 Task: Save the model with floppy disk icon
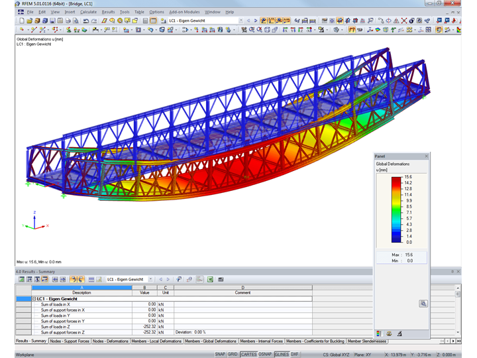coord(52,21)
